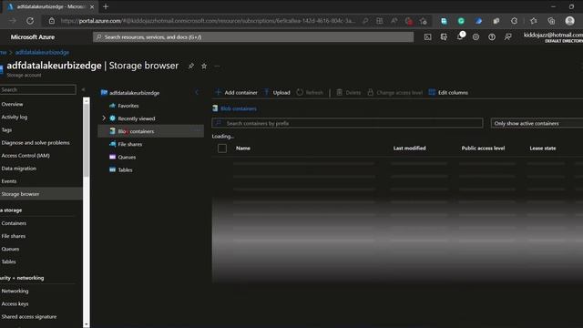Image resolution: width=583 pixels, height=328 pixels.
Task: Click Microsoft Azure home link
Action: click(33, 36)
